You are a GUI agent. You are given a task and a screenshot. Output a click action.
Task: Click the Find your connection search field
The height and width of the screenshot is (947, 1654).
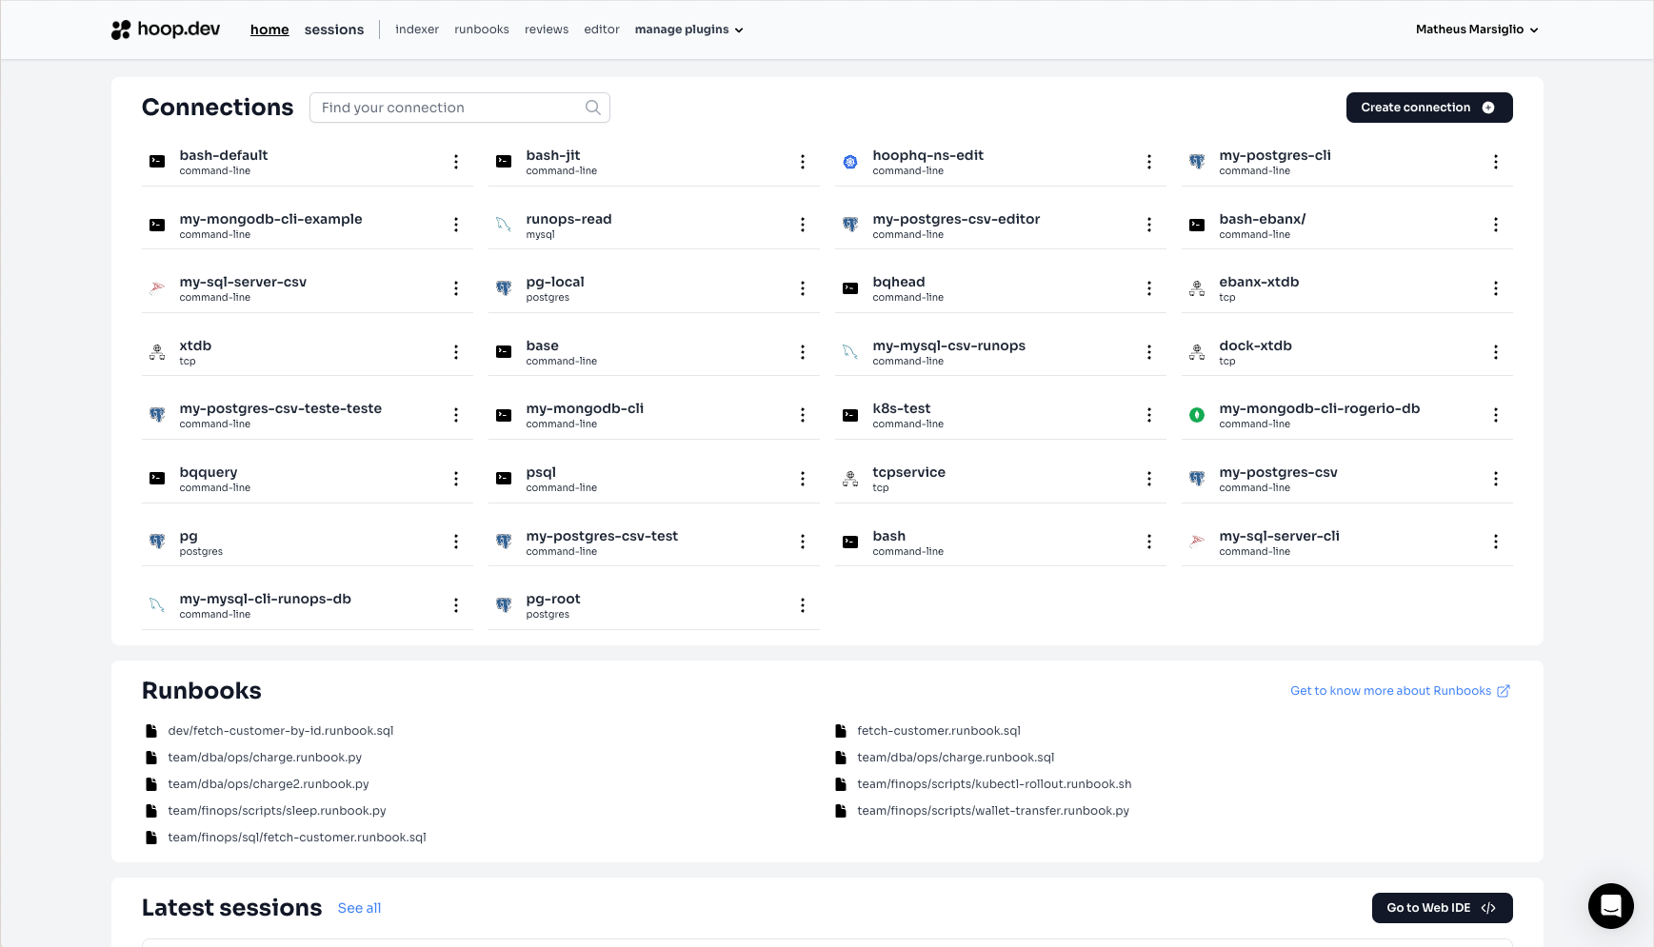pyautogui.click(x=448, y=108)
